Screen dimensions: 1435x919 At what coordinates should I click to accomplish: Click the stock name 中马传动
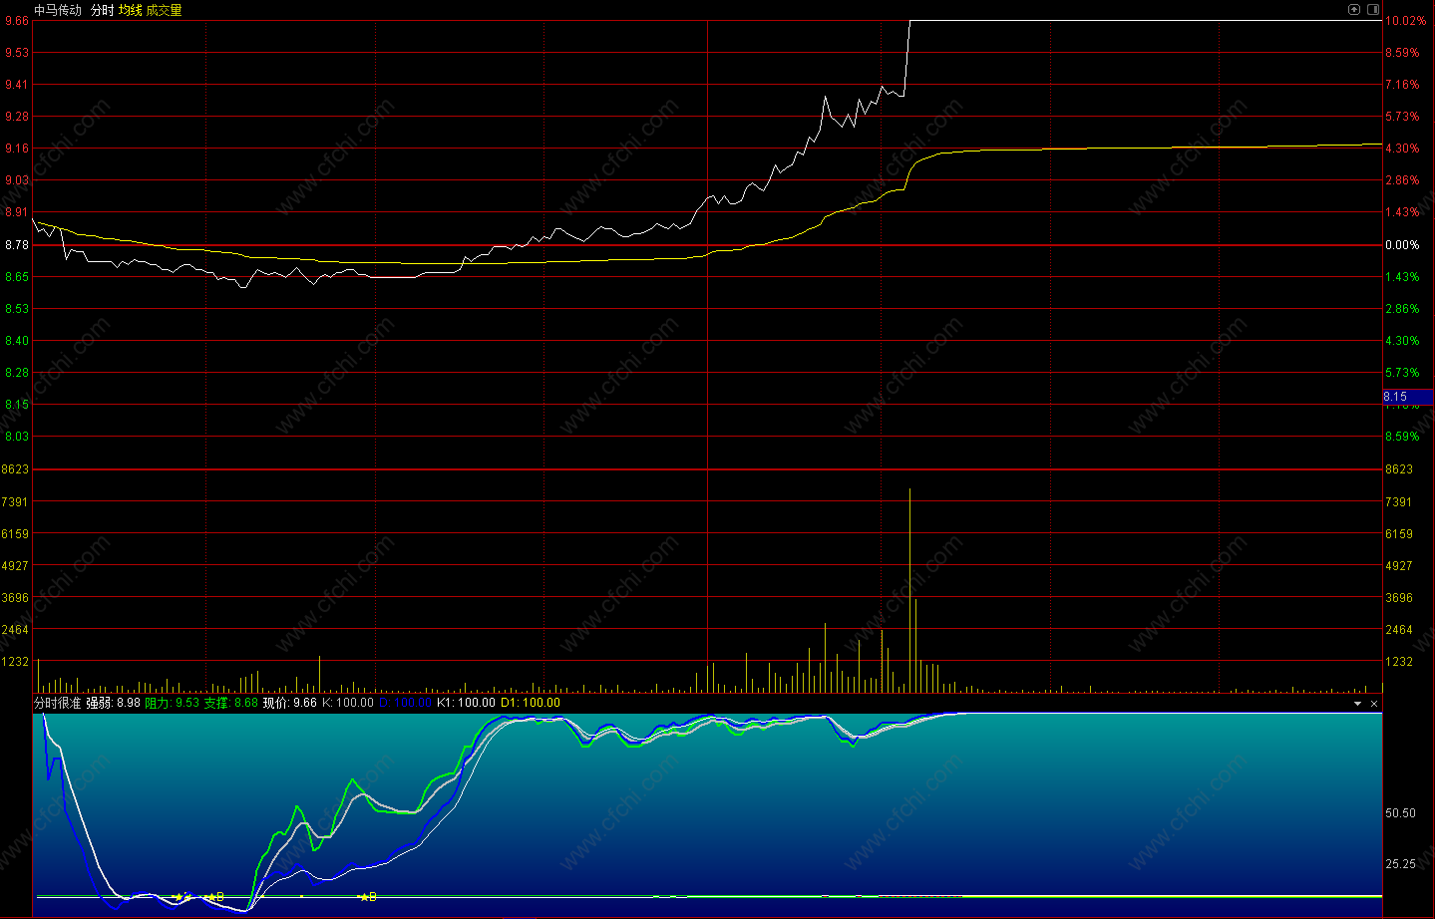(x=58, y=10)
